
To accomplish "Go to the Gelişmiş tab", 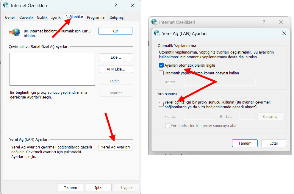I will (x=116, y=18).
